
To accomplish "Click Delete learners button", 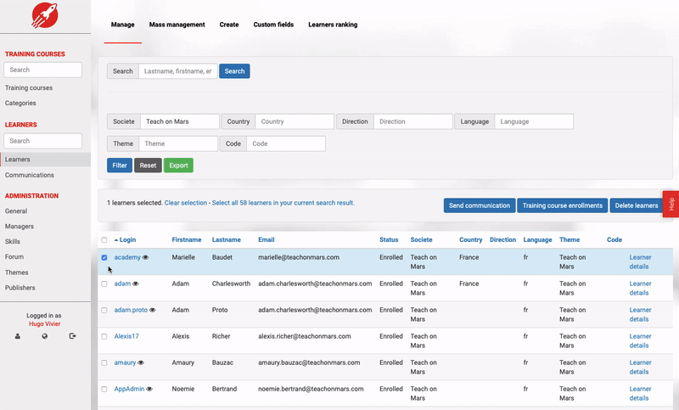I will (637, 205).
